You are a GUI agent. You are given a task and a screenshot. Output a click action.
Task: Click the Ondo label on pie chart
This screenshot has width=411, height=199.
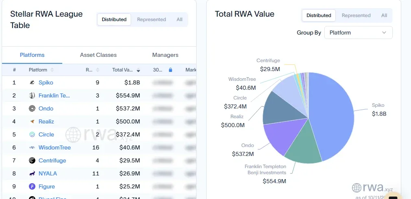[248, 145]
